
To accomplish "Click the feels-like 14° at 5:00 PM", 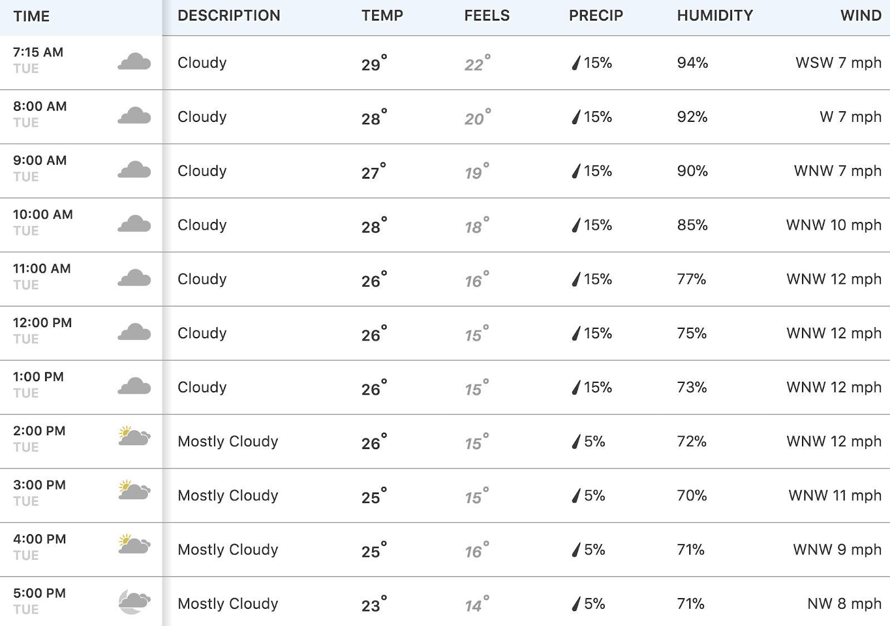I will (477, 604).
